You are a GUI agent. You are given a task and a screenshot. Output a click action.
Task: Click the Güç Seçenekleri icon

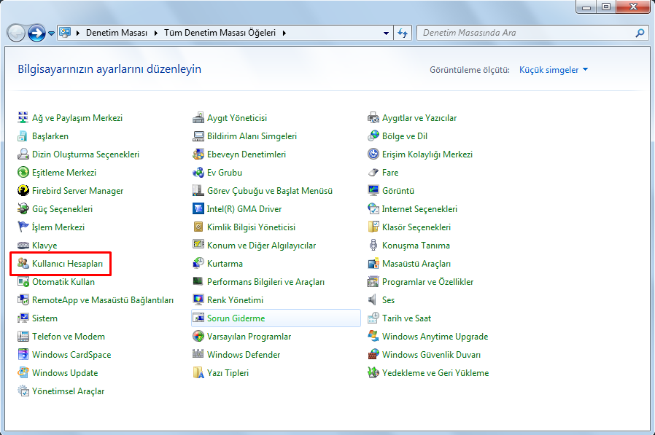click(23, 208)
